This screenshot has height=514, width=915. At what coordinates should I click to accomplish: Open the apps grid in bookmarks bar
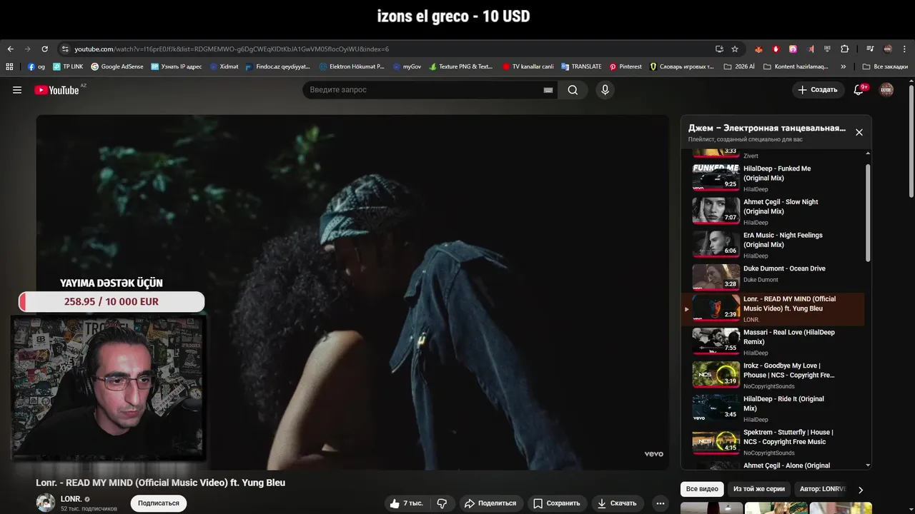point(9,66)
